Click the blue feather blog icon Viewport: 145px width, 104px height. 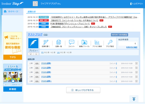coord(33,43)
